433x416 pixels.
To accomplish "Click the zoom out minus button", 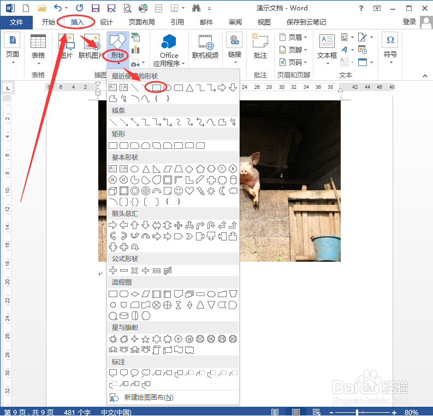I will (x=331, y=412).
